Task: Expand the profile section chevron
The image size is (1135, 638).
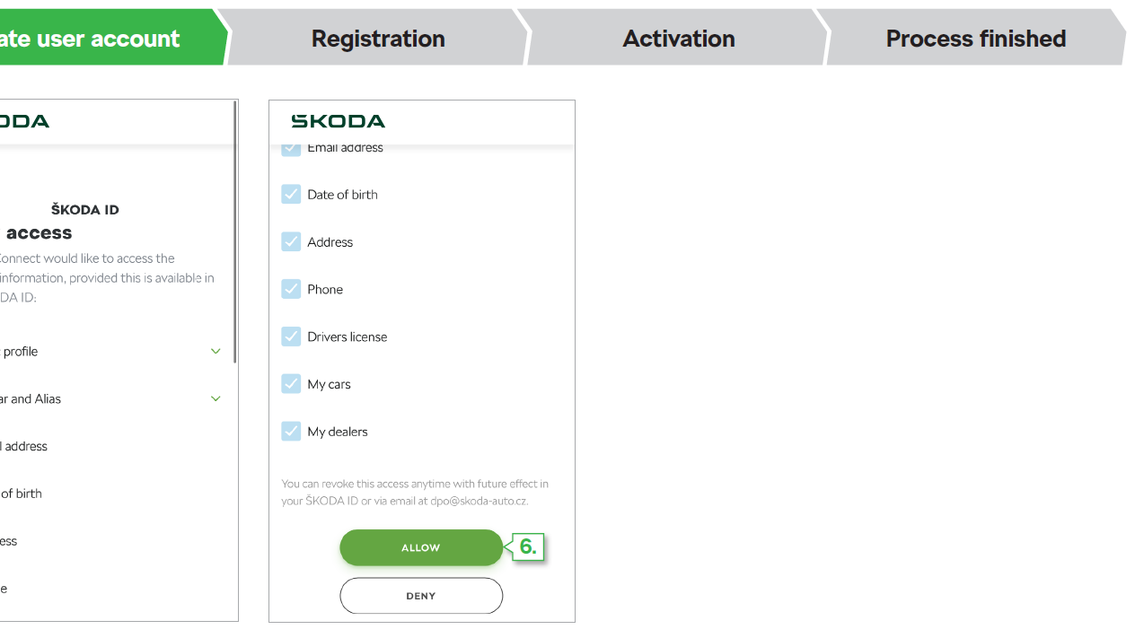Action: tap(216, 351)
